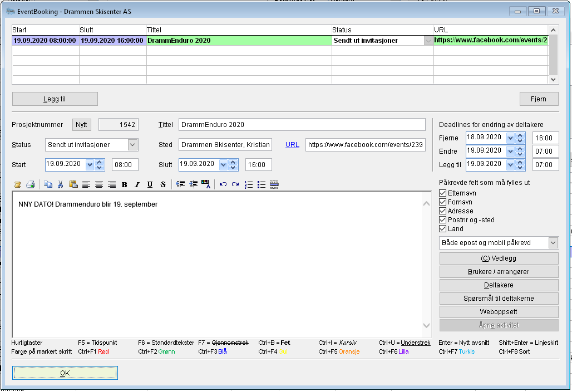Toggle strikethrough formatting
This screenshot has height=391, width=572.
(163, 185)
